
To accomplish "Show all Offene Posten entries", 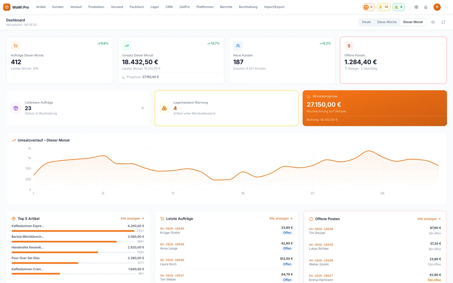I will (429, 219).
